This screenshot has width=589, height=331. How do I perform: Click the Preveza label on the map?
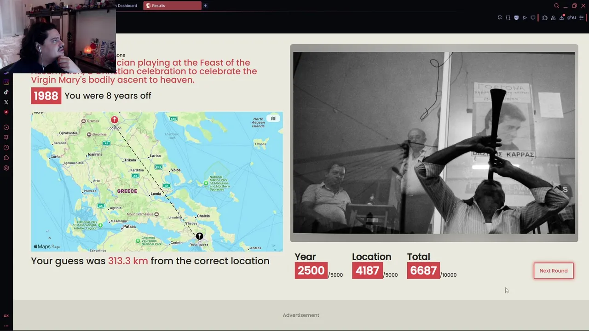[90, 191]
